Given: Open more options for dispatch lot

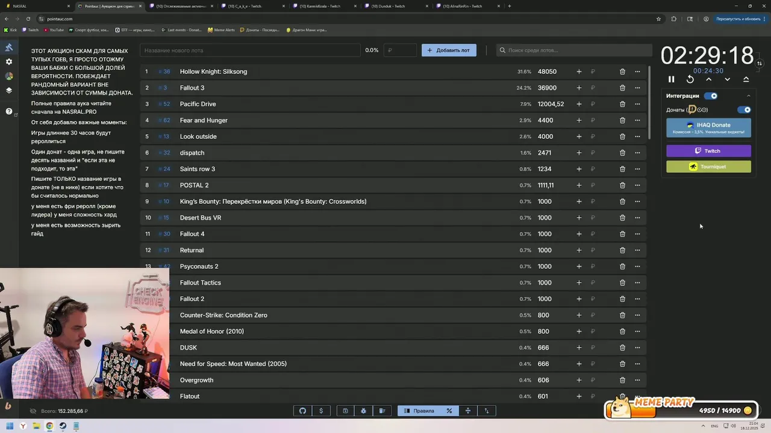Looking at the screenshot, I should (637, 153).
